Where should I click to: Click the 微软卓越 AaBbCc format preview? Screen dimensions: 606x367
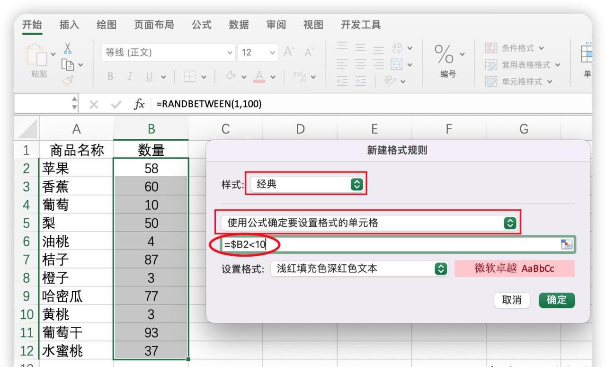click(x=515, y=269)
